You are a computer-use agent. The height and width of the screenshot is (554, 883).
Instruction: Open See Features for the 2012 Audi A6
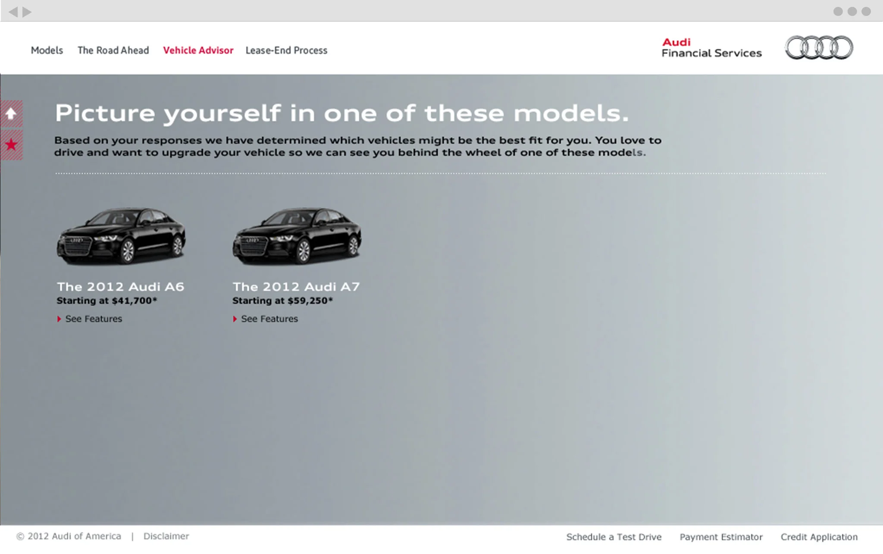[93, 319]
